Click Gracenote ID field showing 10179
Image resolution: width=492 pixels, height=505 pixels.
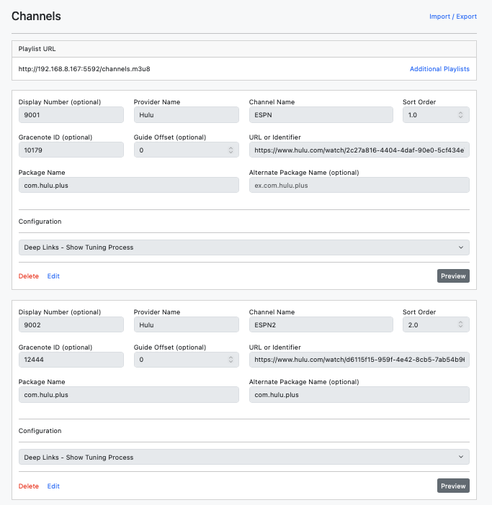[x=71, y=150]
